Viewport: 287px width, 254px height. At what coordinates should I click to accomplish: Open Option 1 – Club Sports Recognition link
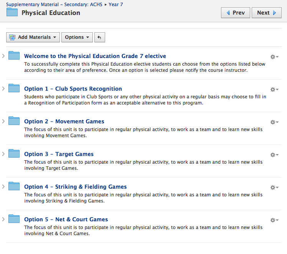coord(73,89)
